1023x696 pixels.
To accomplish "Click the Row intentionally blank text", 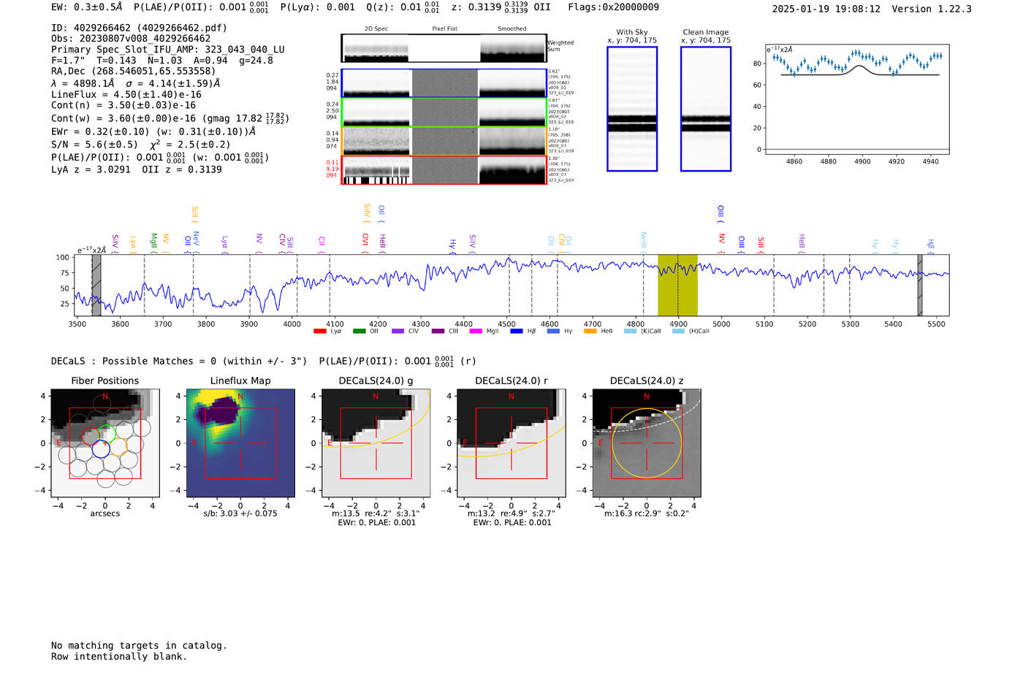I will tap(119, 657).
